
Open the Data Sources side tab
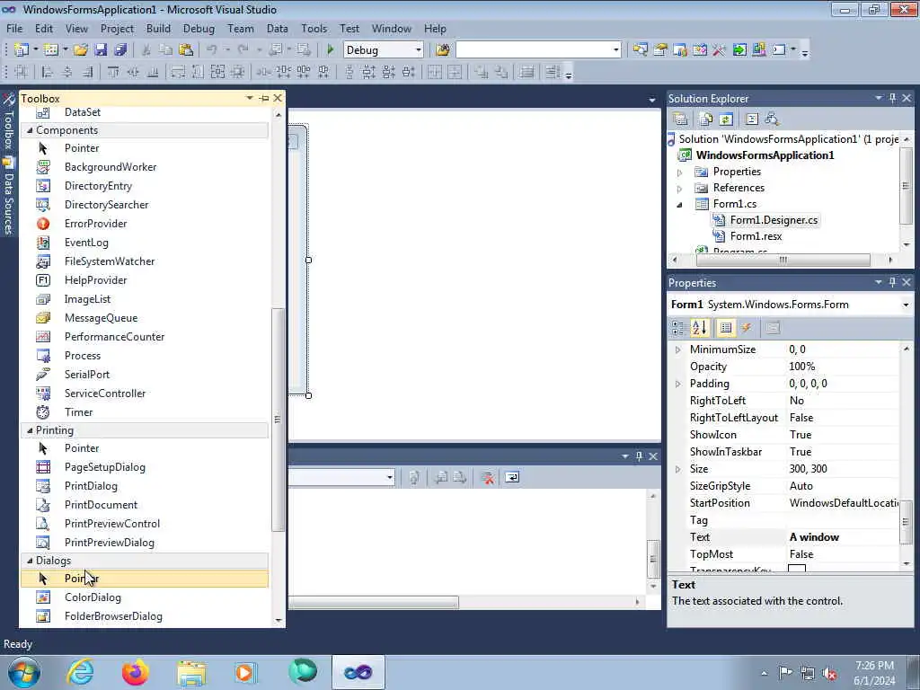(8, 196)
